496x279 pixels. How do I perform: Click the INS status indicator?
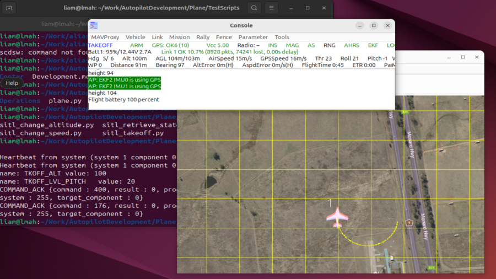[x=272, y=45]
